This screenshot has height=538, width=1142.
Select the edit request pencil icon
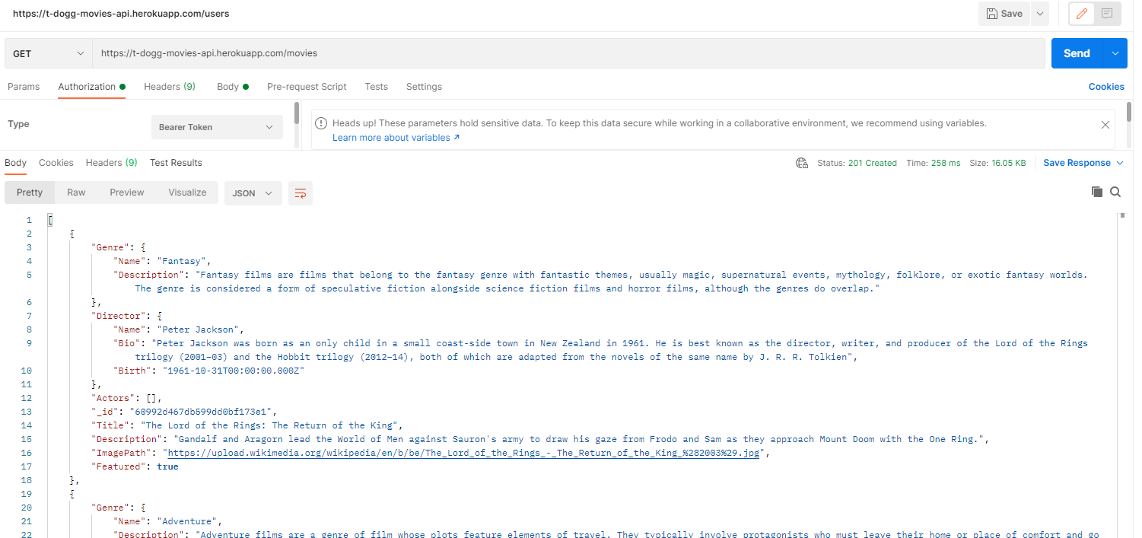pos(1081,14)
